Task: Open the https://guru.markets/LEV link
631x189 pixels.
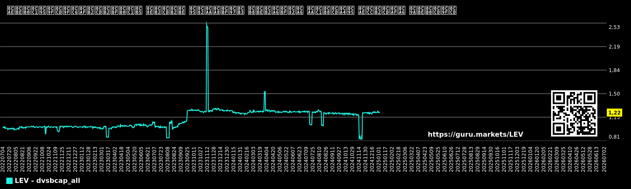Action: pos(475,134)
